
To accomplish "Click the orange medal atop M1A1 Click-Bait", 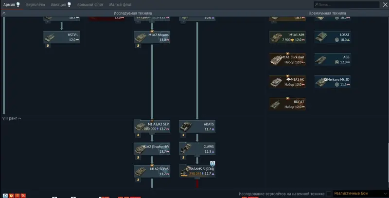I will pos(287,54).
